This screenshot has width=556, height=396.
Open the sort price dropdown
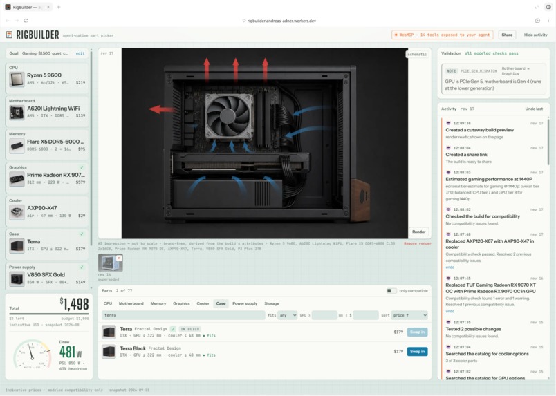click(409, 315)
